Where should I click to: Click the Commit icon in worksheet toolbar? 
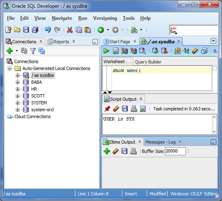[155, 51]
